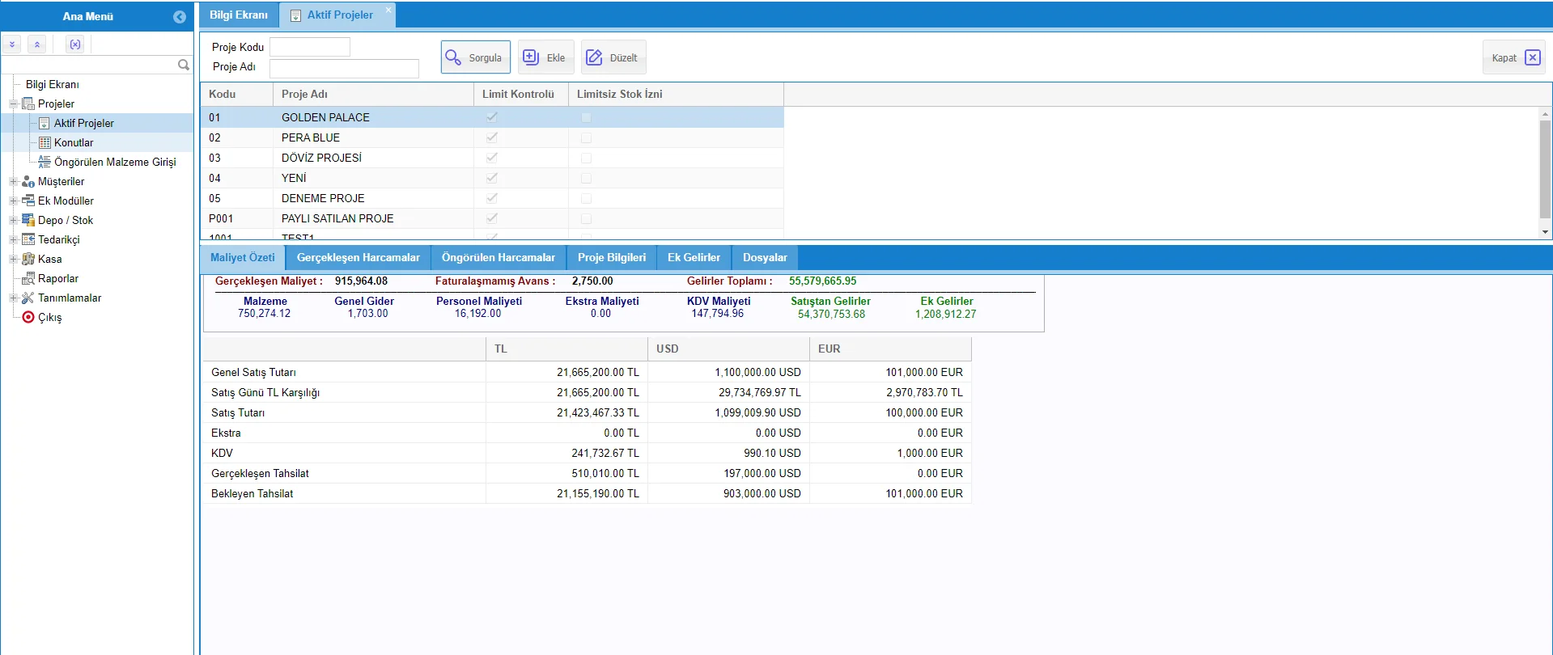
Task: Click the Çıkış exit icon
Action: click(28, 317)
